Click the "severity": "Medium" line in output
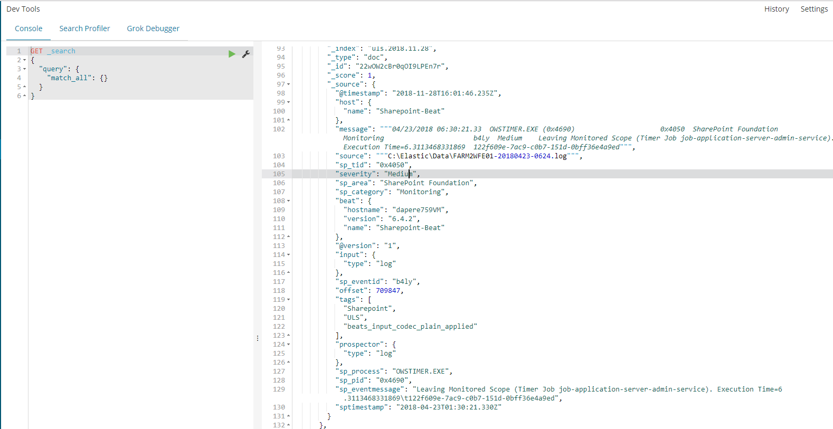Viewport: 833px width, 429px height. point(377,174)
